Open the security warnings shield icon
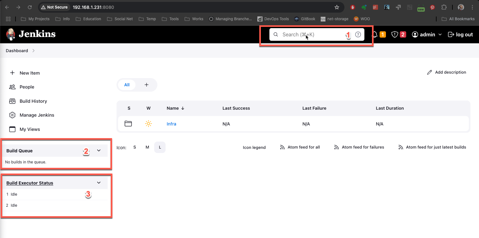This screenshot has width=479, height=238. coord(394,34)
